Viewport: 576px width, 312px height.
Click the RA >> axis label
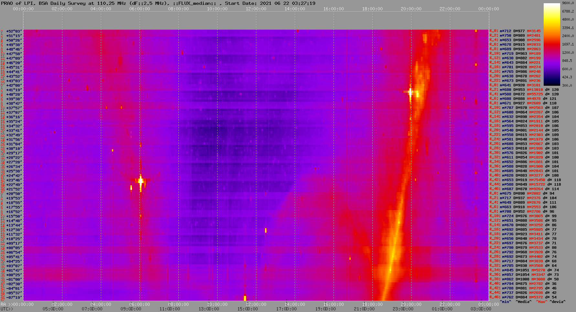click(x=6, y=305)
